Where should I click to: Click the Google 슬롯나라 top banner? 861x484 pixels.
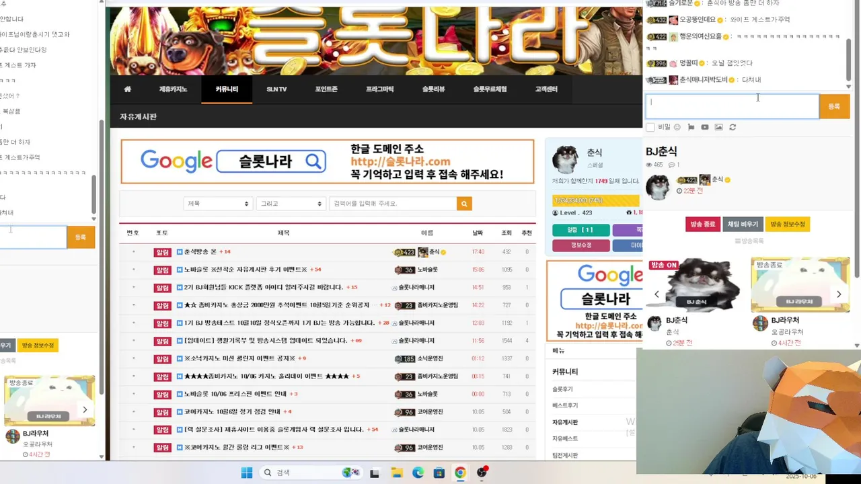[x=327, y=161]
